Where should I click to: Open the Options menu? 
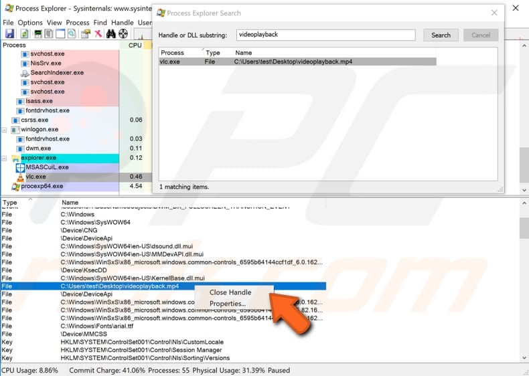pyautogui.click(x=30, y=23)
